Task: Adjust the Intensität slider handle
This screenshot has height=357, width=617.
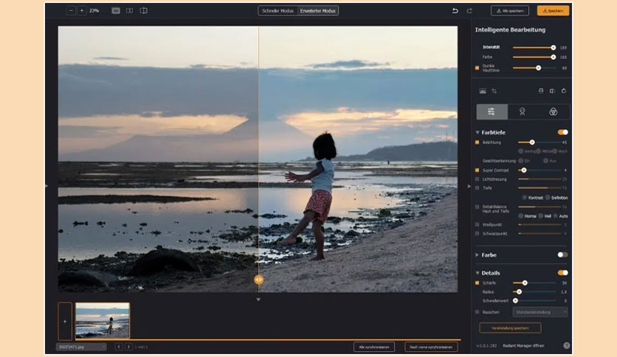Action: pyautogui.click(x=554, y=47)
